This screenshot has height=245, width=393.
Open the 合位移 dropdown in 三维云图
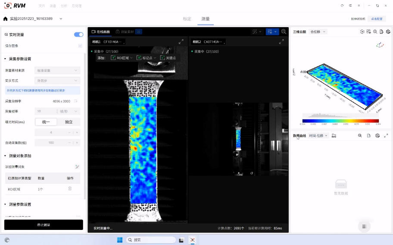318,31
